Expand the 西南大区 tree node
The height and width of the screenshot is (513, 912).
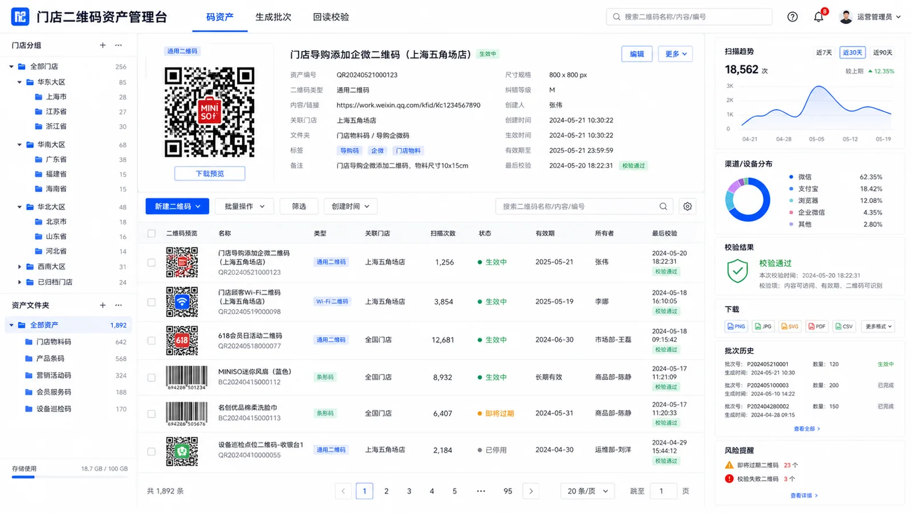(x=19, y=267)
